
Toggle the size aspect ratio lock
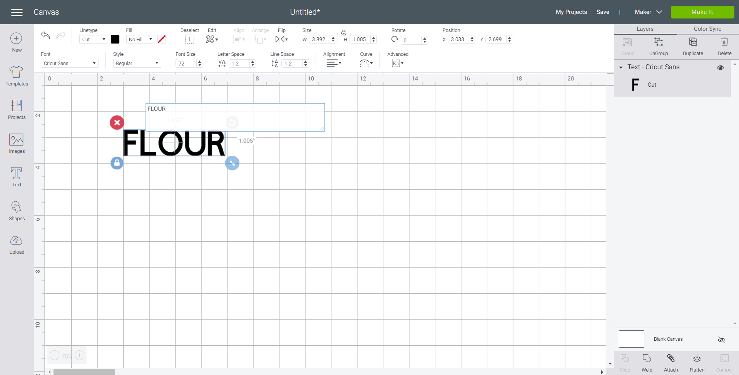pyautogui.click(x=344, y=33)
